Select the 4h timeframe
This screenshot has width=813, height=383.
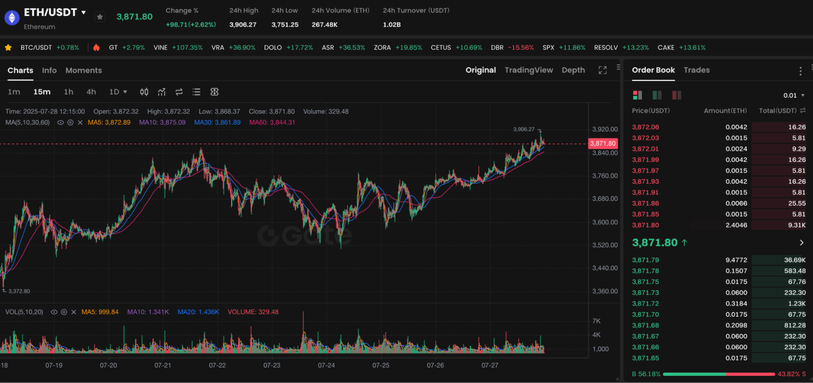[91, 92]
